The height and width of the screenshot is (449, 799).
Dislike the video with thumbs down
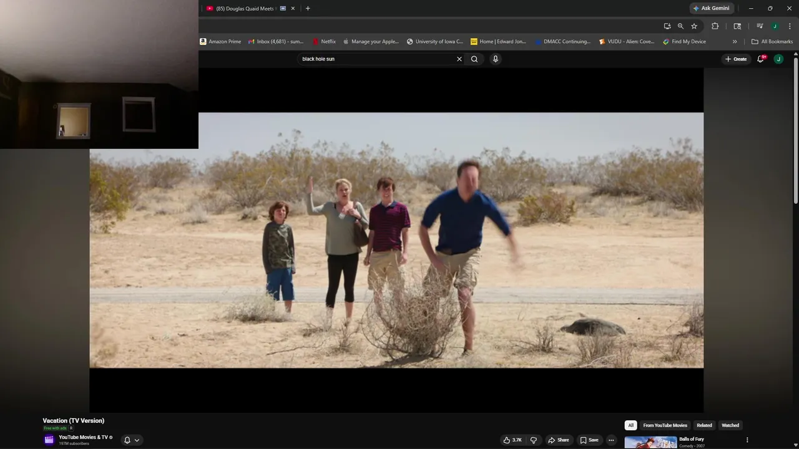(x=534, y=440)
